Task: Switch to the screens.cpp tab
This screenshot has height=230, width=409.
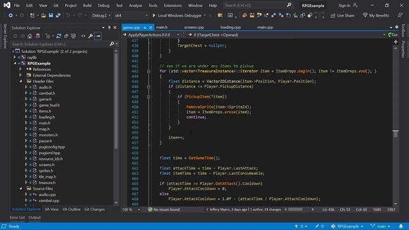Action: pyautogui.click(x=194, y=27)
